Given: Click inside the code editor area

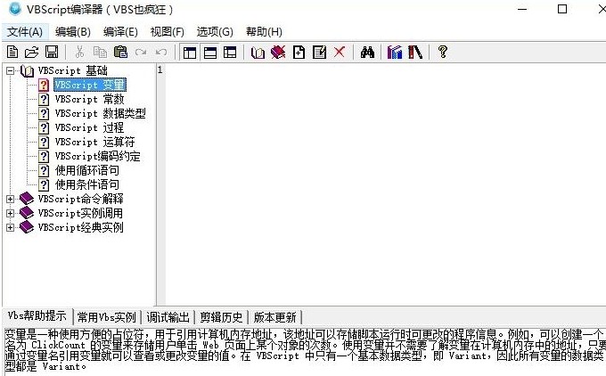Looking at the screenshot, I should (x=383, y=178).
